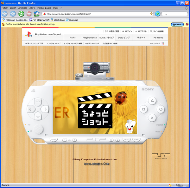Click the webcam lens on top of the PSP
Image resolution: width=190 pixels, height=188 pixels.
pos(95,67)
